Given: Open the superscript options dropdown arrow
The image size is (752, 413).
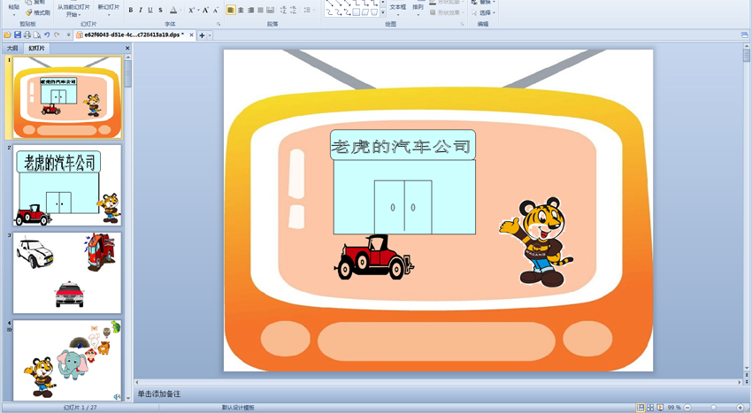Looking at the screenshot, I should (197, 10).
